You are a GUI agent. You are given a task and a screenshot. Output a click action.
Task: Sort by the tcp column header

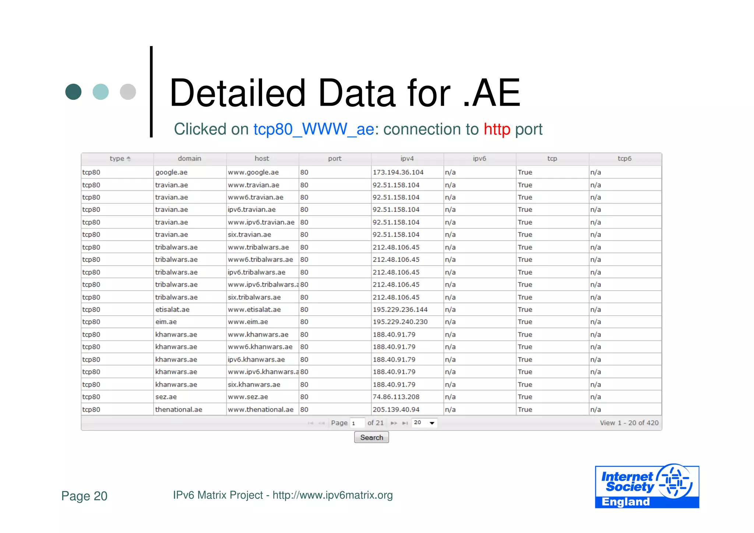pyautogui.click(x=552, y=159)
